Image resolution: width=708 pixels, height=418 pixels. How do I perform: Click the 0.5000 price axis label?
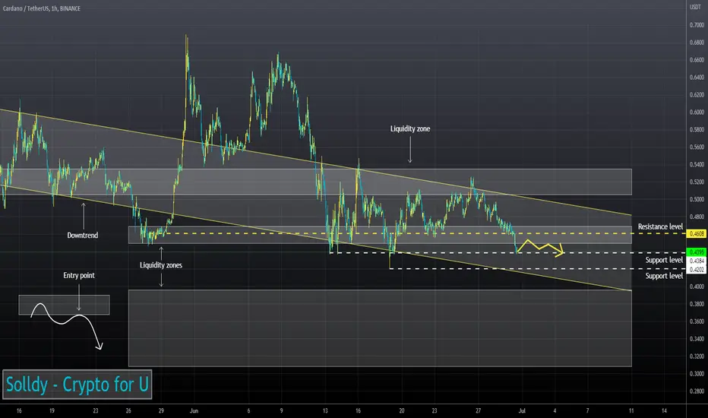[697, 199]
